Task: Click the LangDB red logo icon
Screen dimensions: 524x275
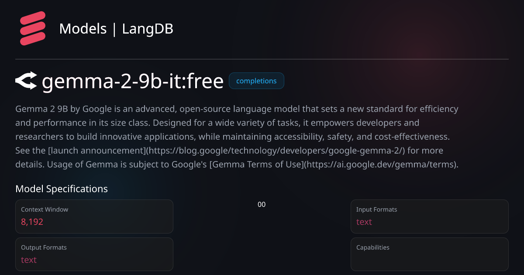Action: tap(33, 28)
